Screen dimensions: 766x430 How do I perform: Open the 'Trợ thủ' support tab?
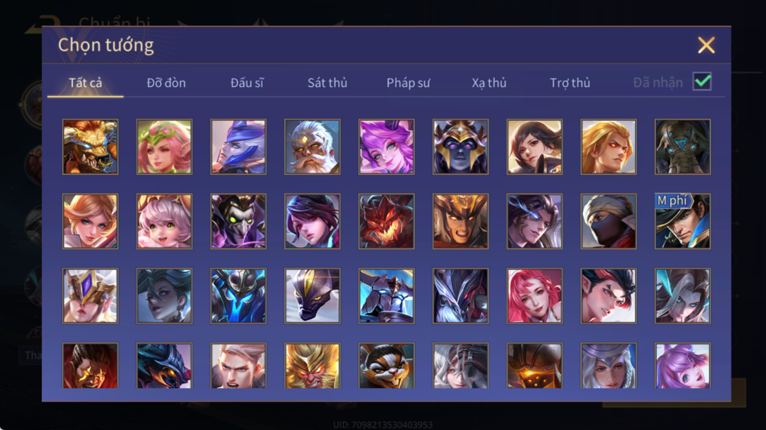point(570,83)
